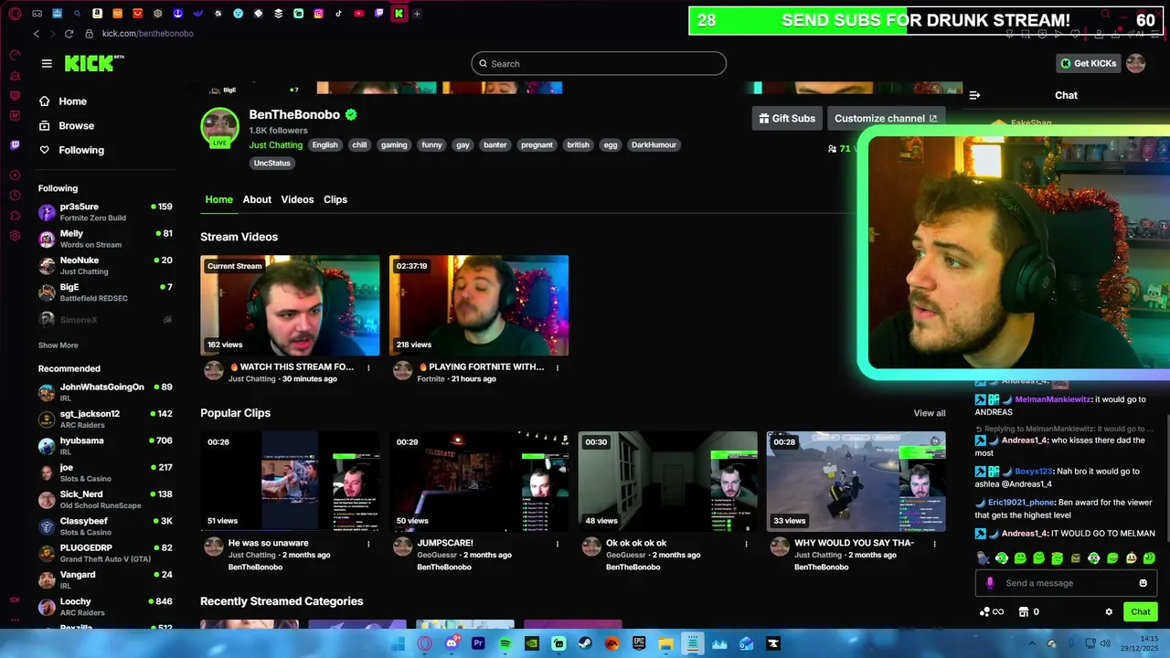Open the channel shop icon
Screen dimensions: 1170x658
[1024, 612]
